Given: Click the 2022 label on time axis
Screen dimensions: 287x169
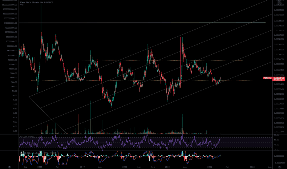Looking at the screenshot, I should [210, 167].
